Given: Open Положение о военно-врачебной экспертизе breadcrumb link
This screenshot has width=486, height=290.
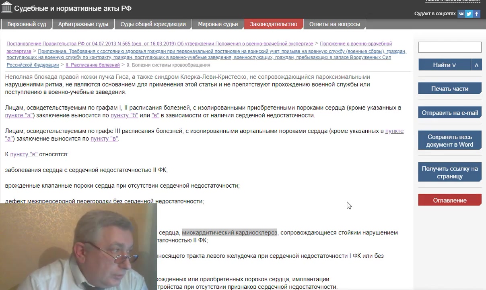Looking at the screenshot, I should 356,43.
